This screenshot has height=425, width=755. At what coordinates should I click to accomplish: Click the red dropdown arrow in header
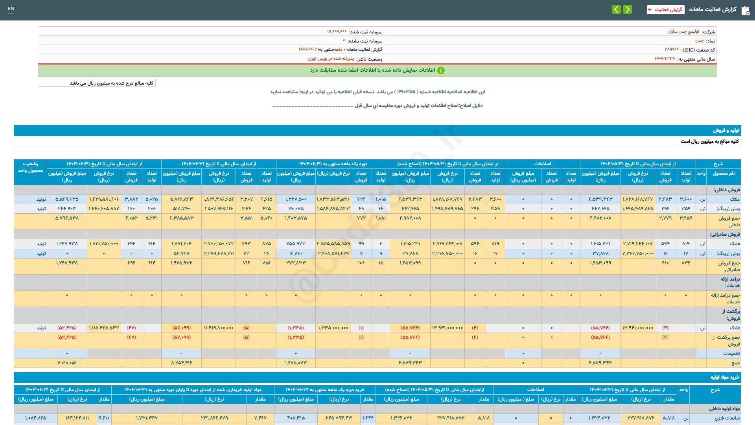tap(650, 9)
